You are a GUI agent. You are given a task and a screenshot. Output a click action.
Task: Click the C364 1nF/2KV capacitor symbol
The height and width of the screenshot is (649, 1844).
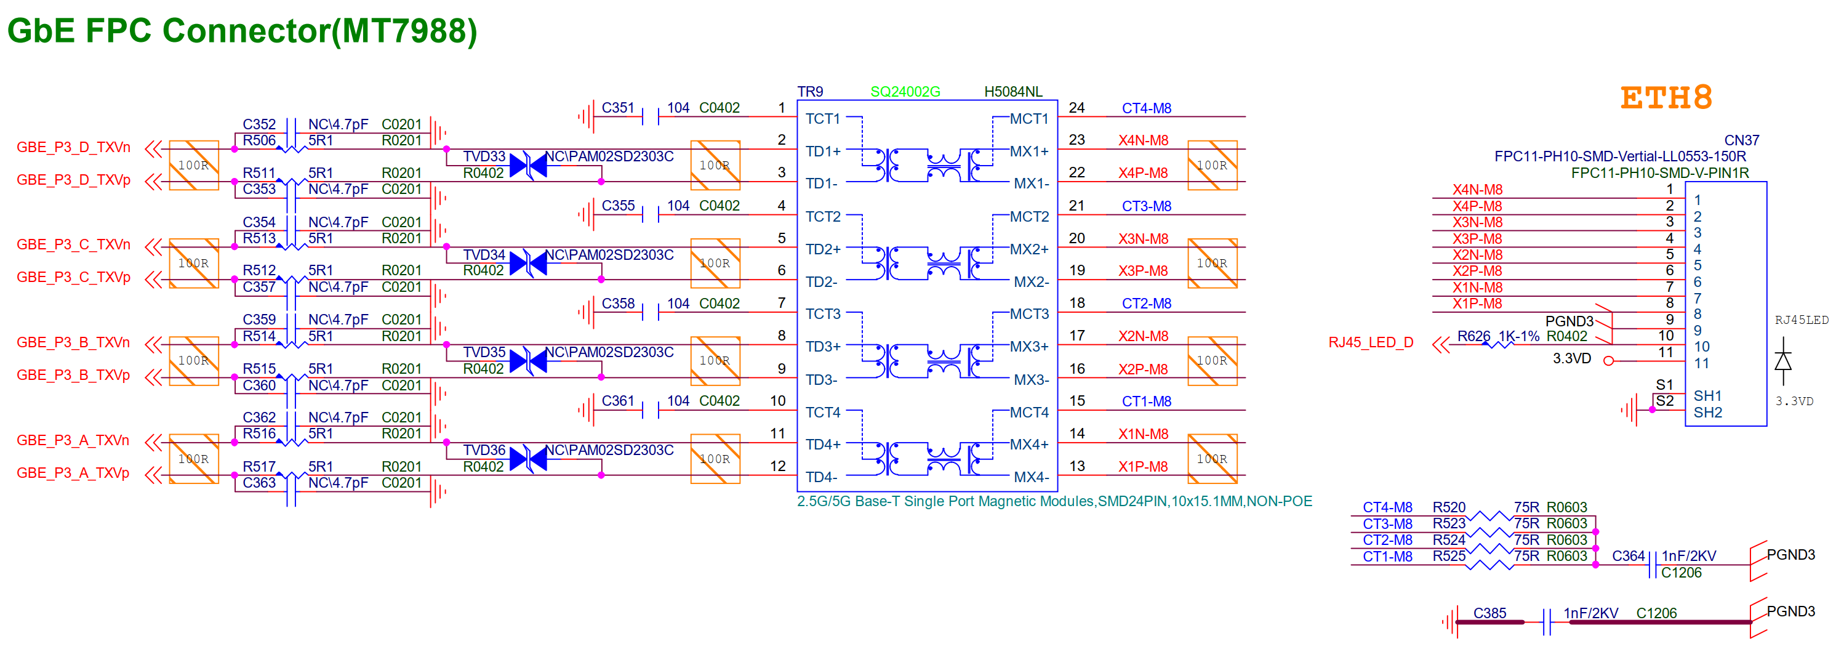[x=1652, y=565]
